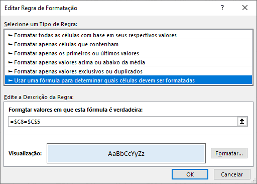
Task: Pick Formatar apenas valores exclusivos ou duplicados
Action: [x=128, y=71]
